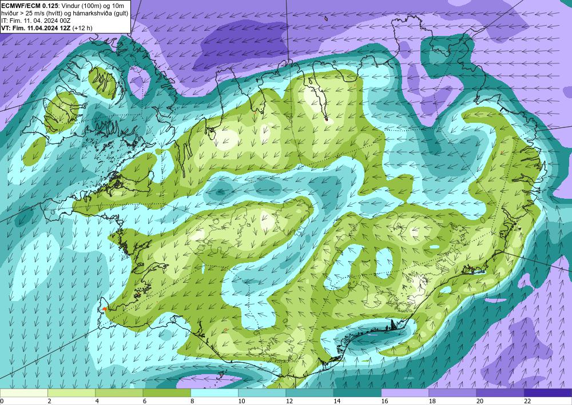Click the legend scale label "8"
The width and height of the screenshot is (572, 405).
192,401
